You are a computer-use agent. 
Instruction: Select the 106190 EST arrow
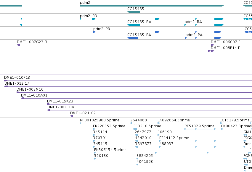click(x=159, y=135)
